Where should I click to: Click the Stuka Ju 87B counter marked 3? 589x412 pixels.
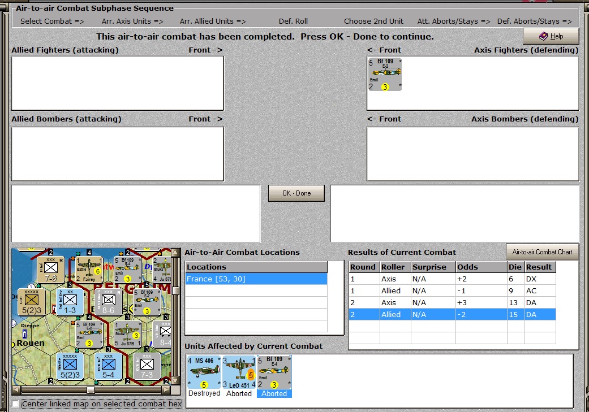(x=127, y=334)
